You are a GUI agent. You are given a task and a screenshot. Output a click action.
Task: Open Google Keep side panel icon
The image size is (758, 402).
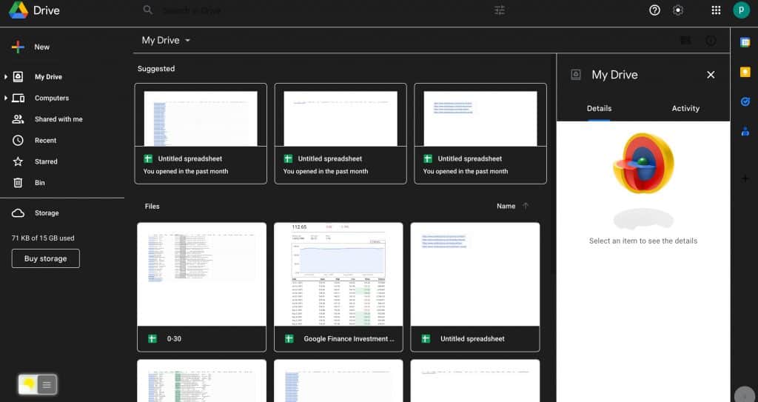tap(745, 72)
